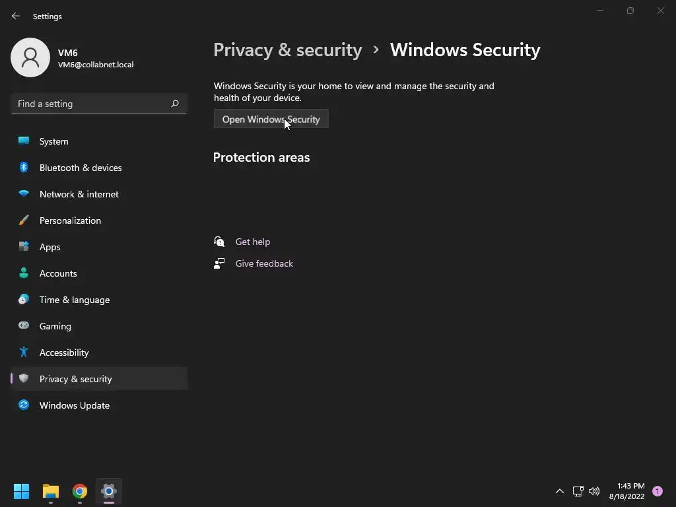Select the Personalization paintbrush icon

[24, 220]
